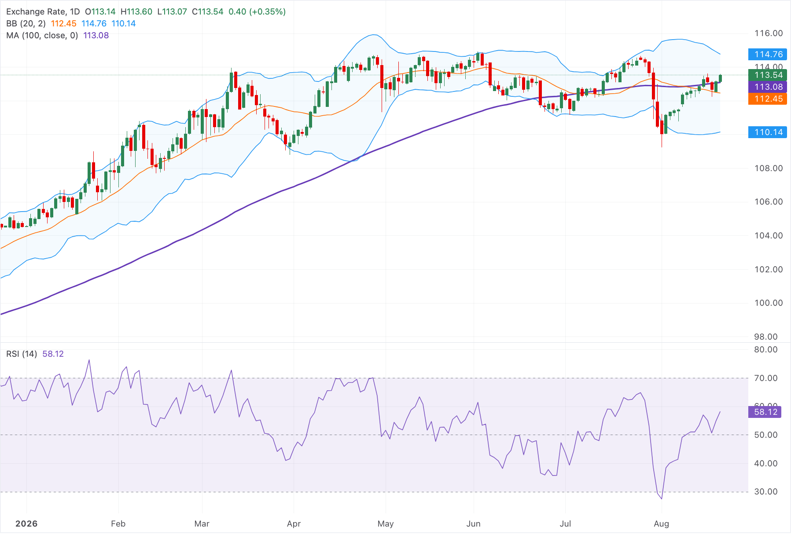Click the H113.60 high value

pyautogui.click(x=136, y=12)
